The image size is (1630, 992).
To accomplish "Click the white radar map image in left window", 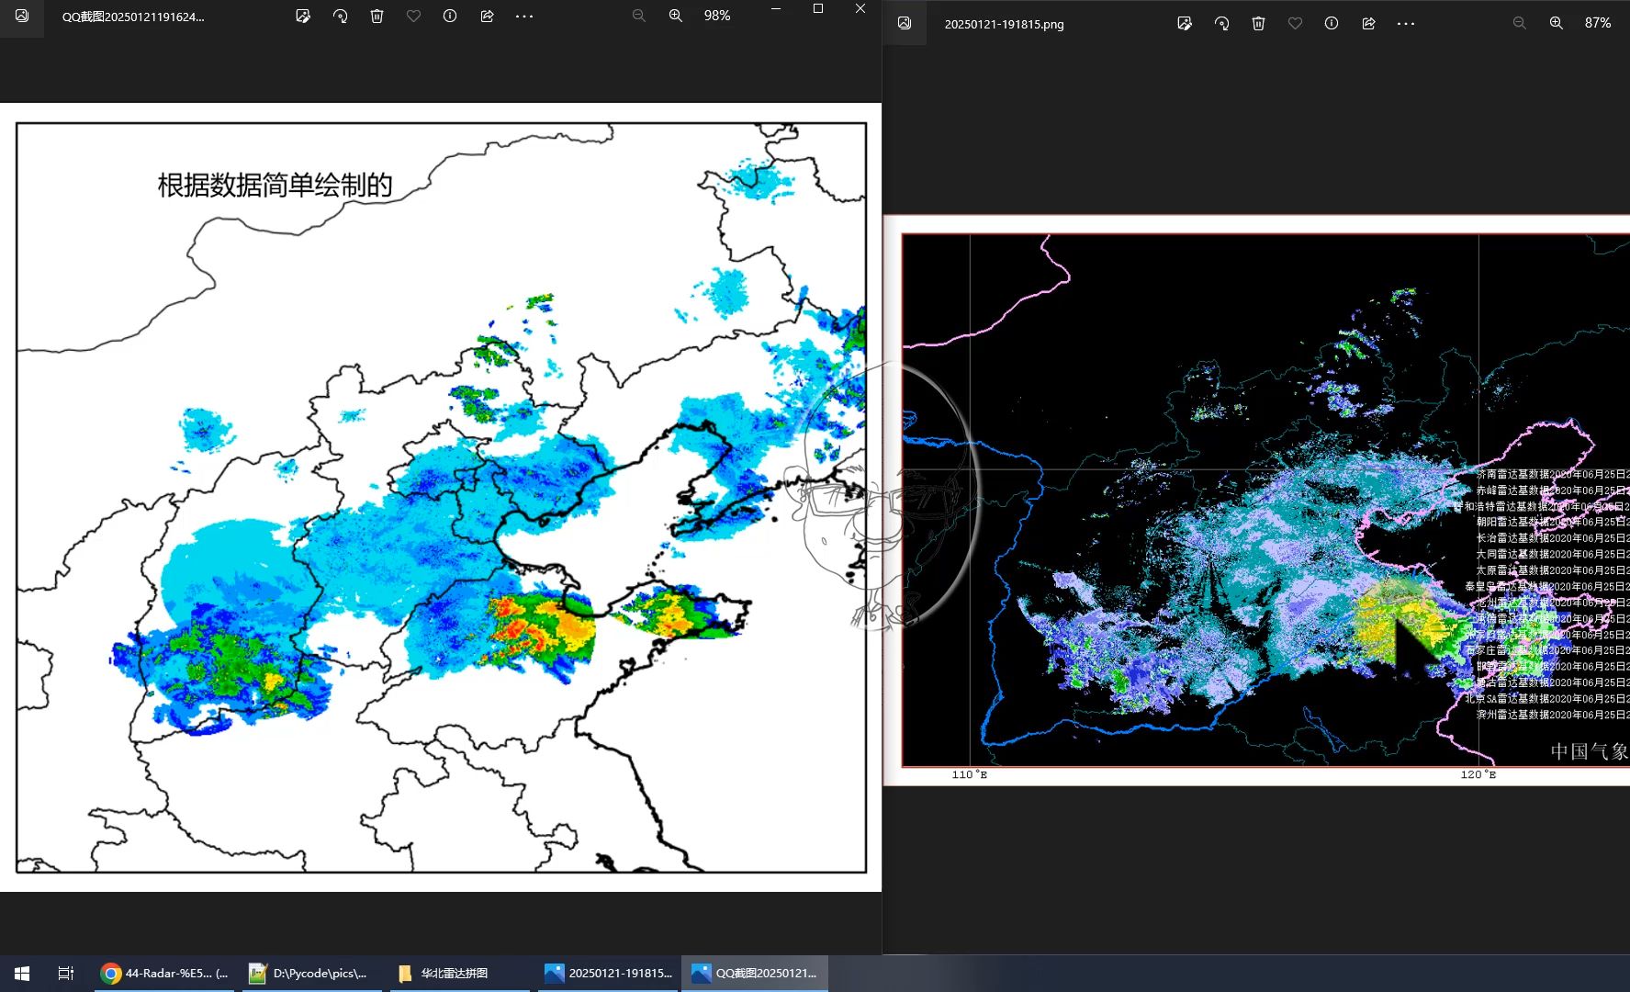I will point(441,497).
